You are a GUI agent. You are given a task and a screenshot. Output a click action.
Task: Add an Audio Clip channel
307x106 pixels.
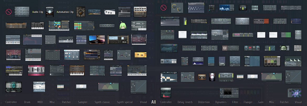[38, 12]
